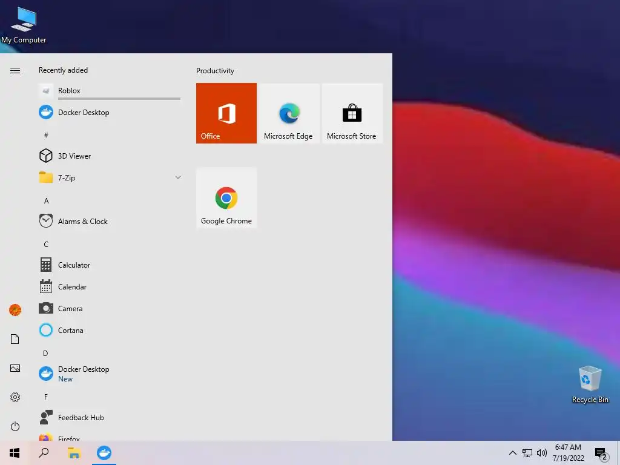This screenshot has height=465, width=620.
Task: Open Roblox from Recently added
Action: (110, 91)
